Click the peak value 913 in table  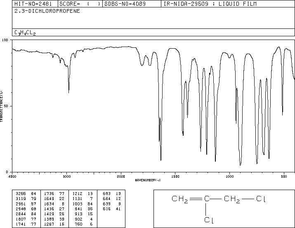[x=79, y=214]
